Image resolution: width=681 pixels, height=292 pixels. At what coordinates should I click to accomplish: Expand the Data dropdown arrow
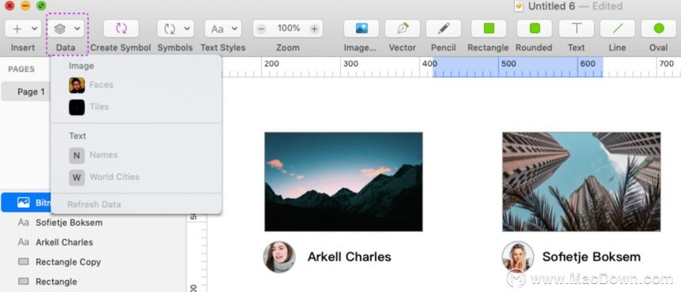[78, 29]
